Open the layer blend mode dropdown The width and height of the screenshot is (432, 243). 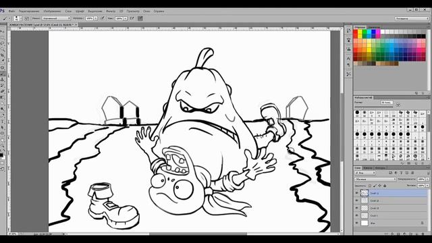(x=375, y=180)
